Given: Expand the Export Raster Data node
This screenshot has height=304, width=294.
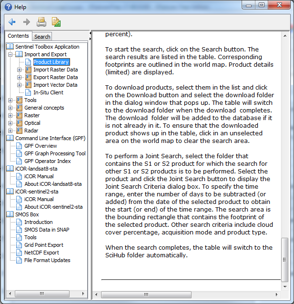Looking at the screenshot, I should 19,77.
